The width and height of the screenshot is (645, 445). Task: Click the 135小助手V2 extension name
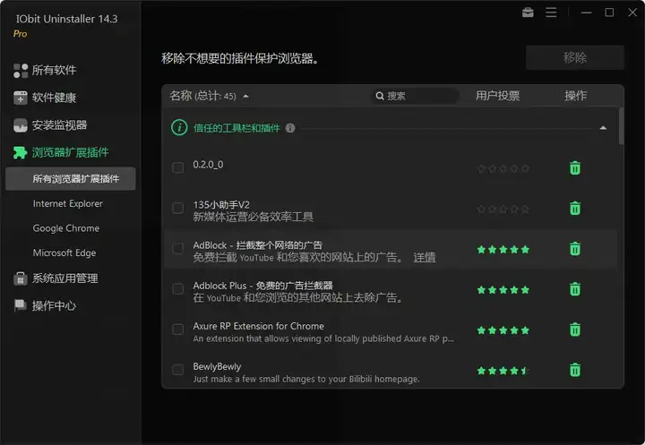(221, 205)
